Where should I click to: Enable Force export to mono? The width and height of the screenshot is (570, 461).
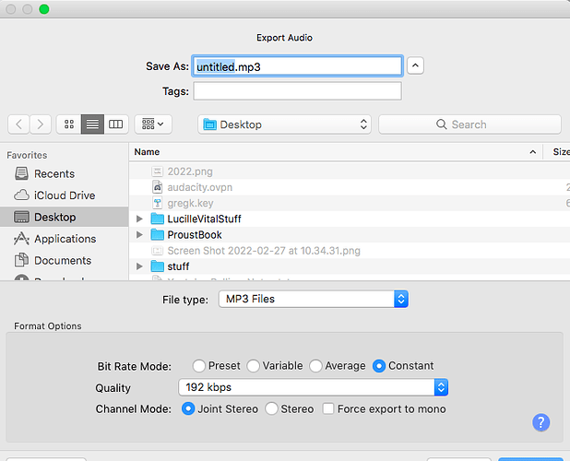[x=328, y=408]
